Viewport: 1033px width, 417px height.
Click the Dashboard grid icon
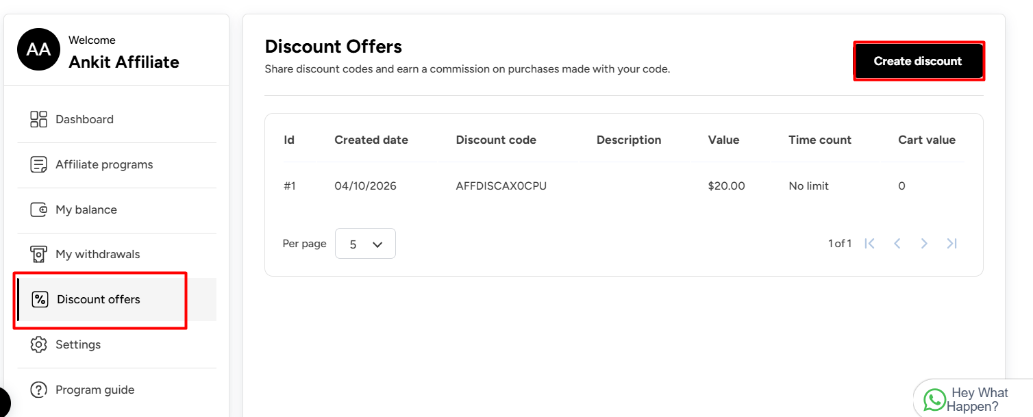(x=39, y=119)
